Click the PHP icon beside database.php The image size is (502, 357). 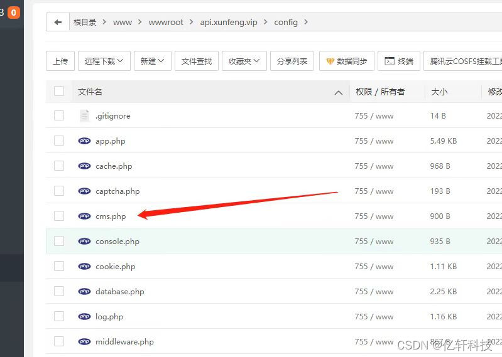click(x=84, y=292)
